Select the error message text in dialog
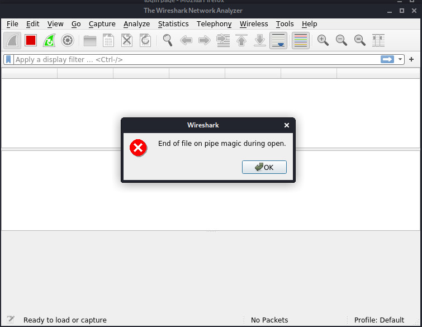 click(x=222, y=144)
